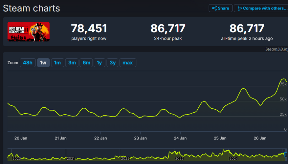Click the Steam charts heading
The width and height of the screenshot is (288, 164).
(x=32, y=8)
